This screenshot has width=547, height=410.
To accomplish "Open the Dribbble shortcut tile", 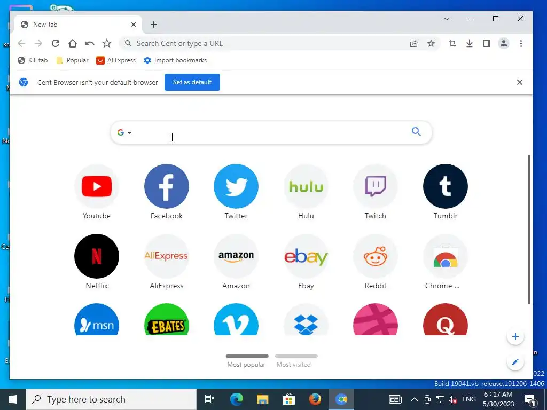I will coord(376,320).
